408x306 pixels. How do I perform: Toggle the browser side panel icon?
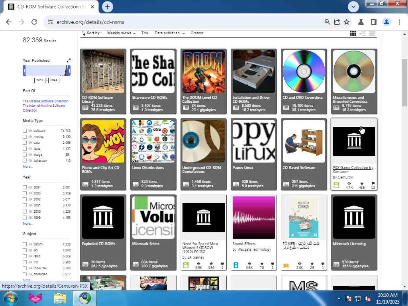tap(374, 22)
